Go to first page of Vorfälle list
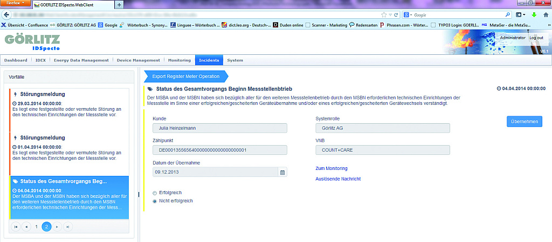 (x=16, y=227)
